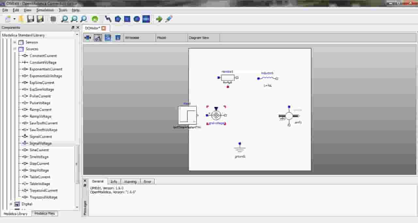This screenshot has width=418, height=223.
Task: Close the DCMotor tab
Action: [x=104, y=28]
